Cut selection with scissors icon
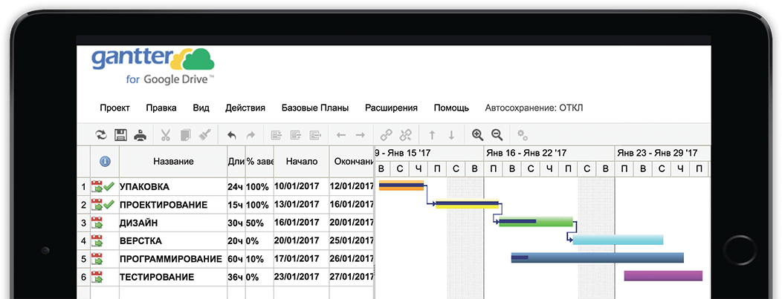782x299 pixels. pos(166,135)
